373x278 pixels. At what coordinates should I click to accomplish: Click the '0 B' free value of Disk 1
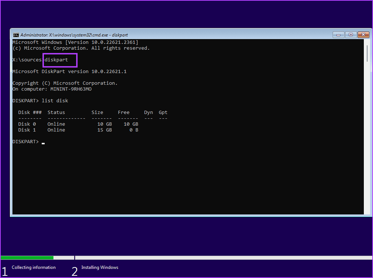coord(134,130)
